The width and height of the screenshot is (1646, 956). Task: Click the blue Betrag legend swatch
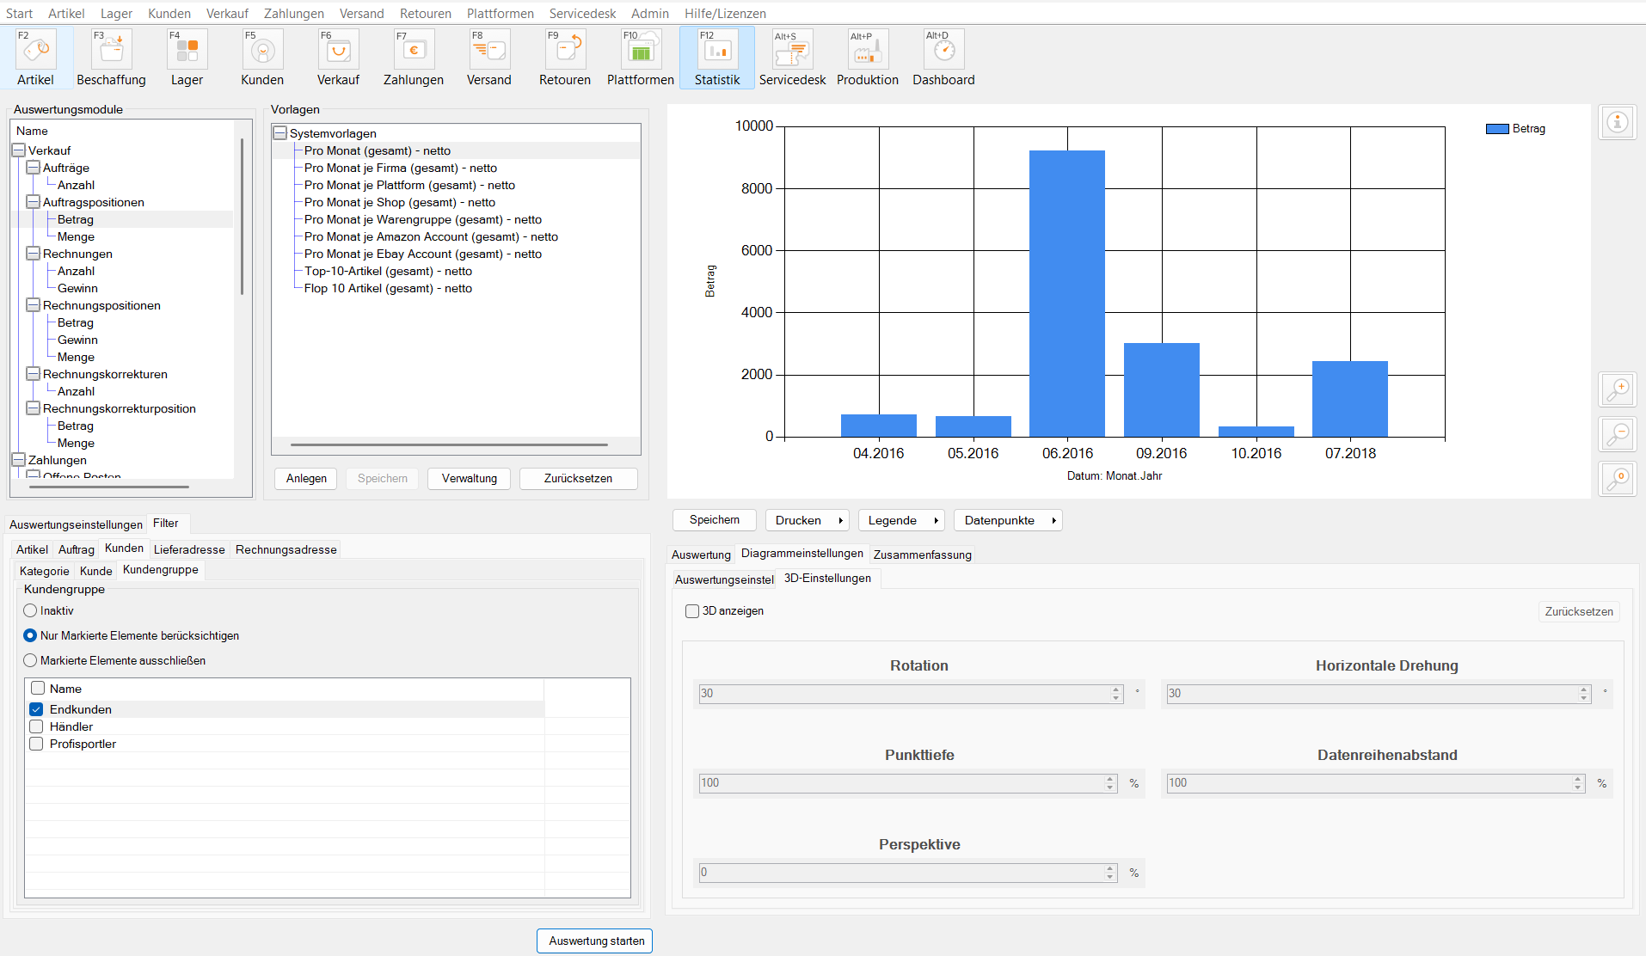(1497, 129)
